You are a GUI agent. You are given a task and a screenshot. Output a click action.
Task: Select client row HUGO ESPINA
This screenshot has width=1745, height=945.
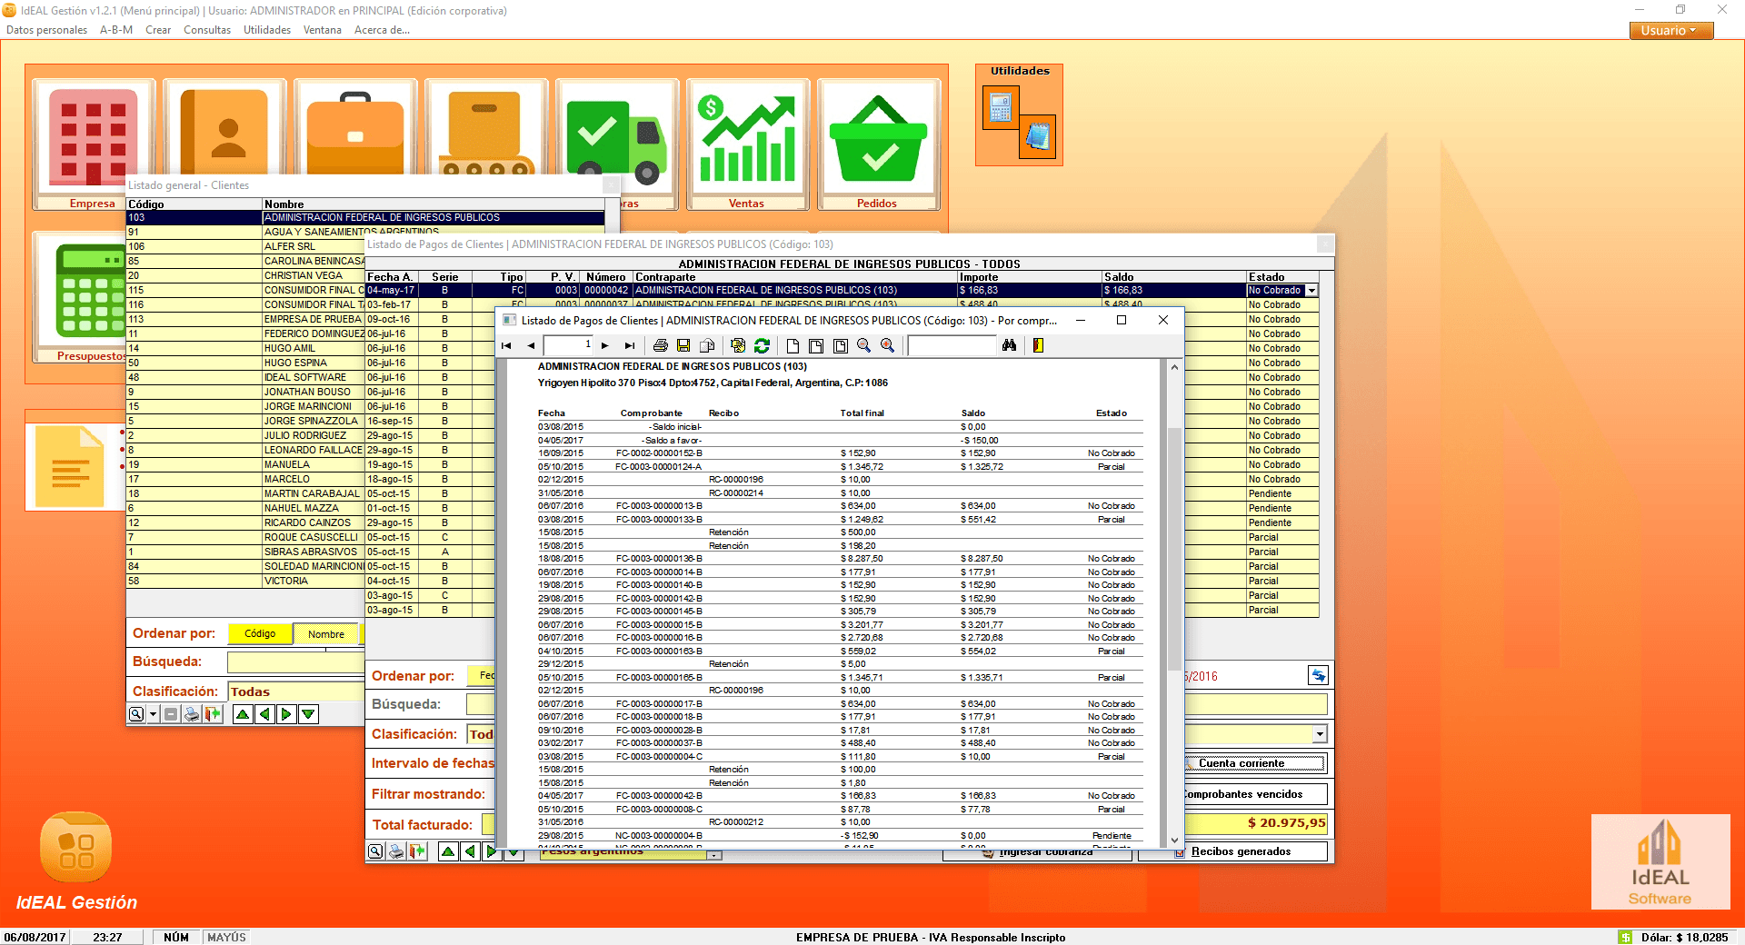point(245,363)
